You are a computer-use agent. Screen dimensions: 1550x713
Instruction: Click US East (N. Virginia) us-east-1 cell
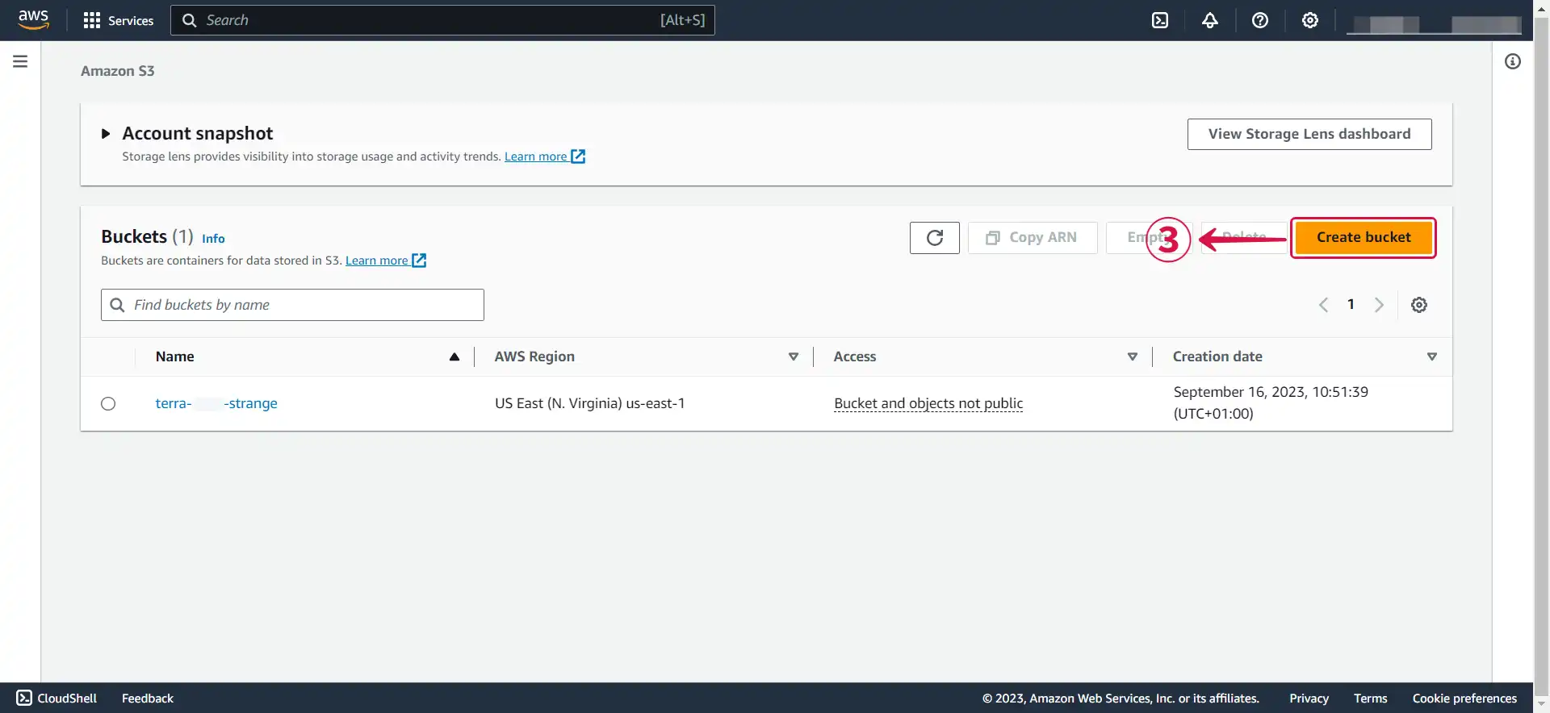click(x=589, y=403)
